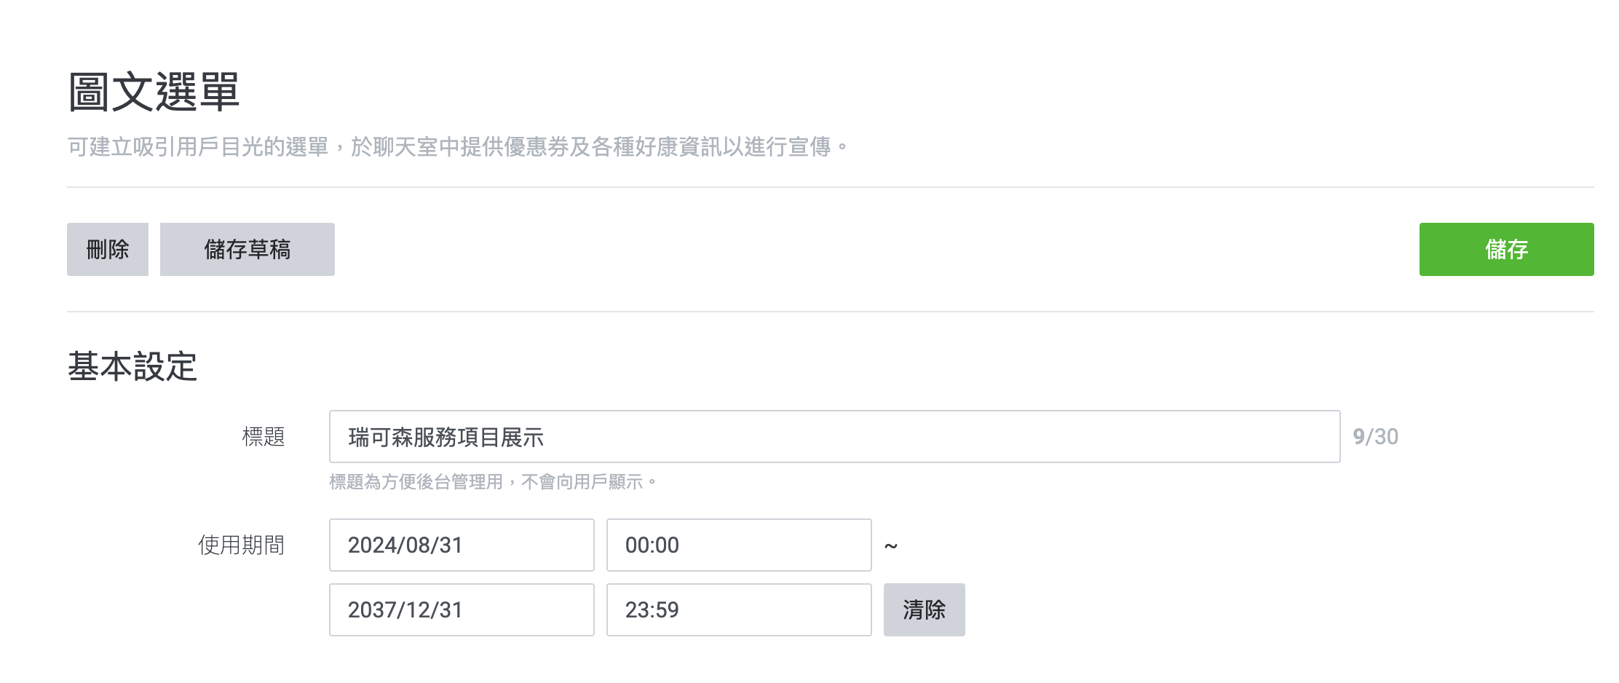Click the 刪除 delete button
Viewport: 1619px width, 683px height.
pyautogui.click(x=108, y=249)
